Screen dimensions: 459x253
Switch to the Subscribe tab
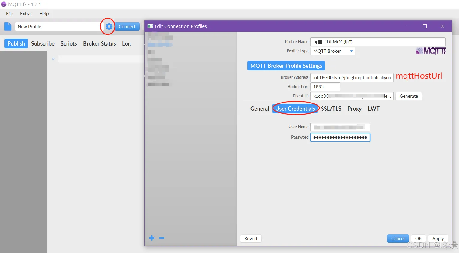43,43
